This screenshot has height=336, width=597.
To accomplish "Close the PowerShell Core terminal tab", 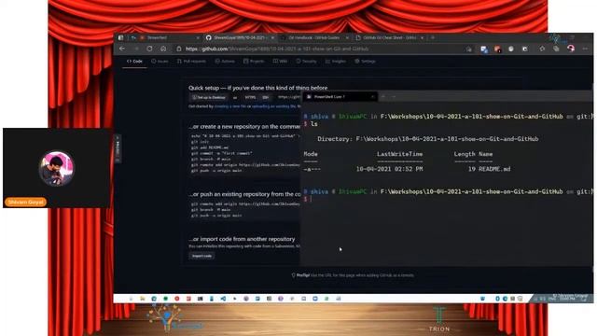I will tap(372, 97).
